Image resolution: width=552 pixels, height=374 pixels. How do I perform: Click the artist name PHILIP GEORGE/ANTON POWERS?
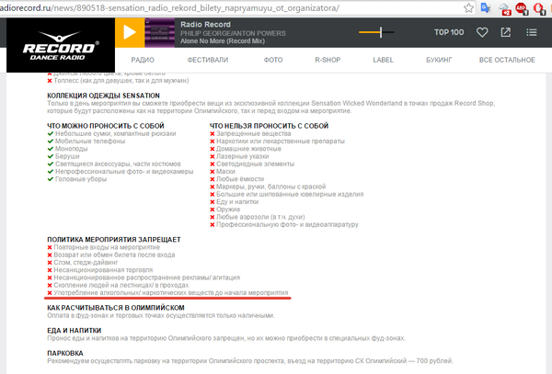pos(233,33)
